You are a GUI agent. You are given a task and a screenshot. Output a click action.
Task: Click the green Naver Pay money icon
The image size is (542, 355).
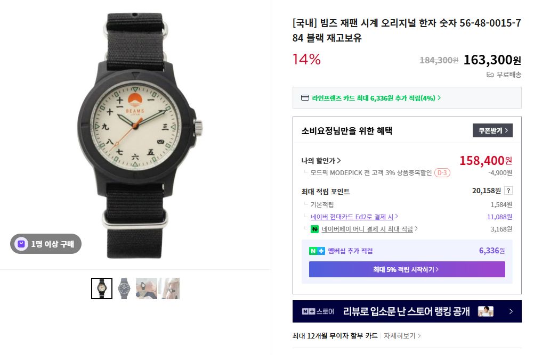coord(314,229)
